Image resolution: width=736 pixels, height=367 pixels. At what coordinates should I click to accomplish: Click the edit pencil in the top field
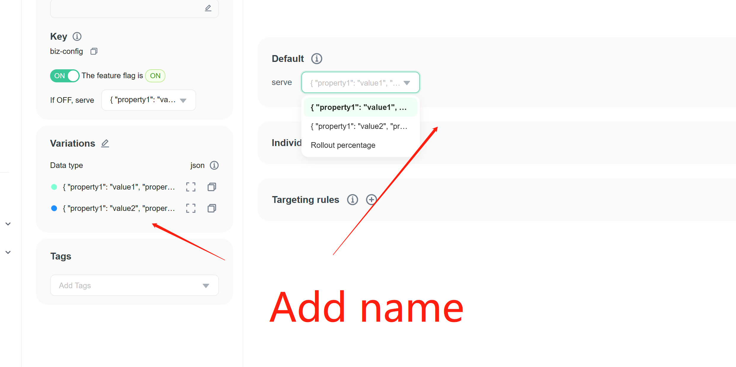tap(208, 8)
